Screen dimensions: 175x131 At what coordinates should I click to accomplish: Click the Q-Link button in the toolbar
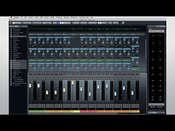(116, 23)
